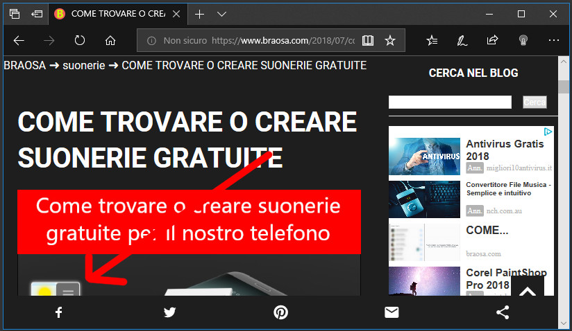Image resolution: width=572 pixels, height=331 pixels.
Task: Click the browser Refresh icon
Action: pos(79,41)
